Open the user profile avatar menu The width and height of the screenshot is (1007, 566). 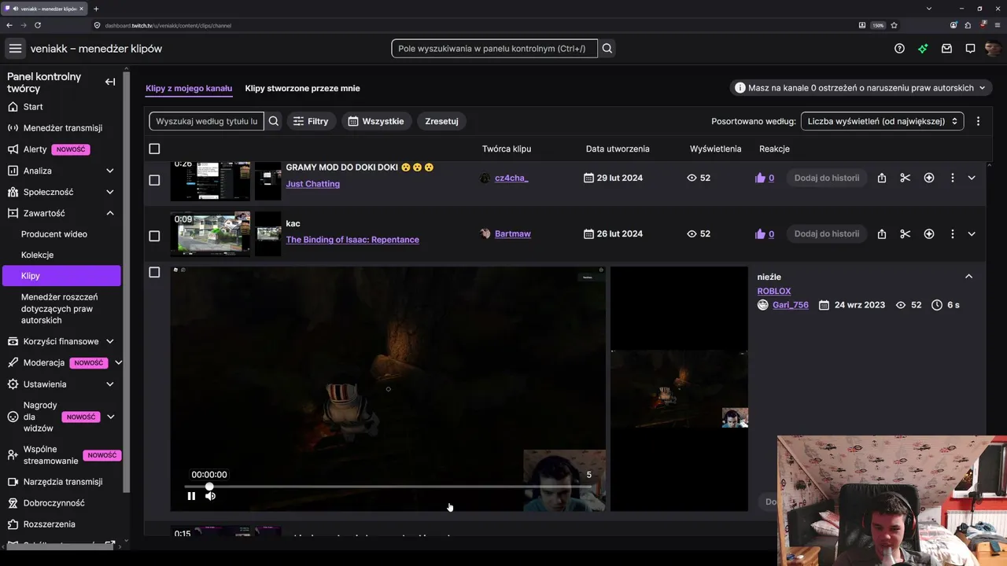(993, 49)
